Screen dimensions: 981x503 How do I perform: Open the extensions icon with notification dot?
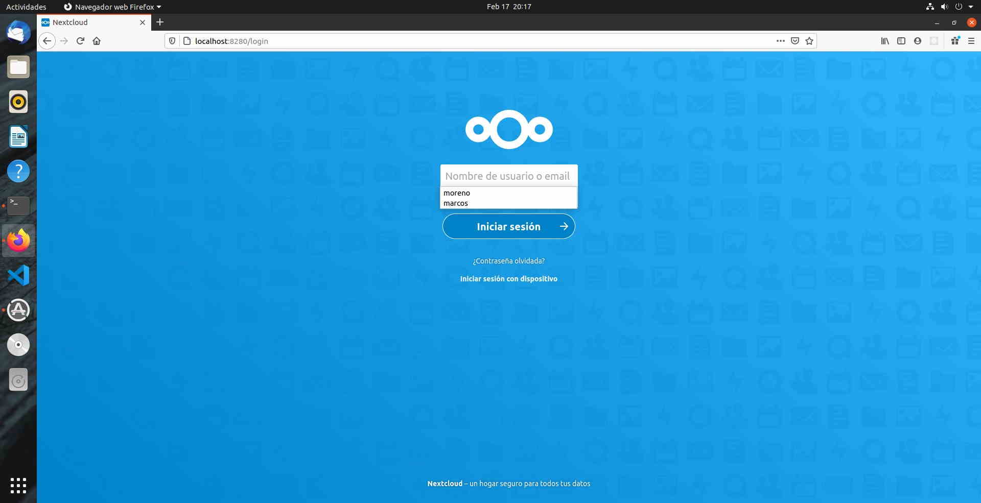click(955, 41)
